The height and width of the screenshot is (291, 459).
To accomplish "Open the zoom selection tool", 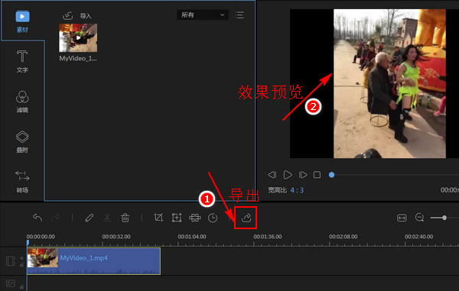I will click(177, 218).
